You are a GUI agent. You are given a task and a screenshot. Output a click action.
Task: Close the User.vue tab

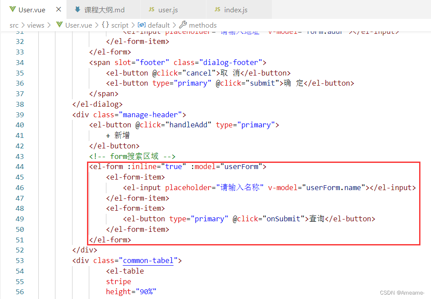58,10
